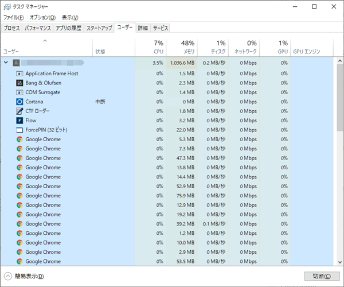Click Chrome icon on the 19.2 MB row
Viewport: 344px width, 287px height.
[19, 215]
